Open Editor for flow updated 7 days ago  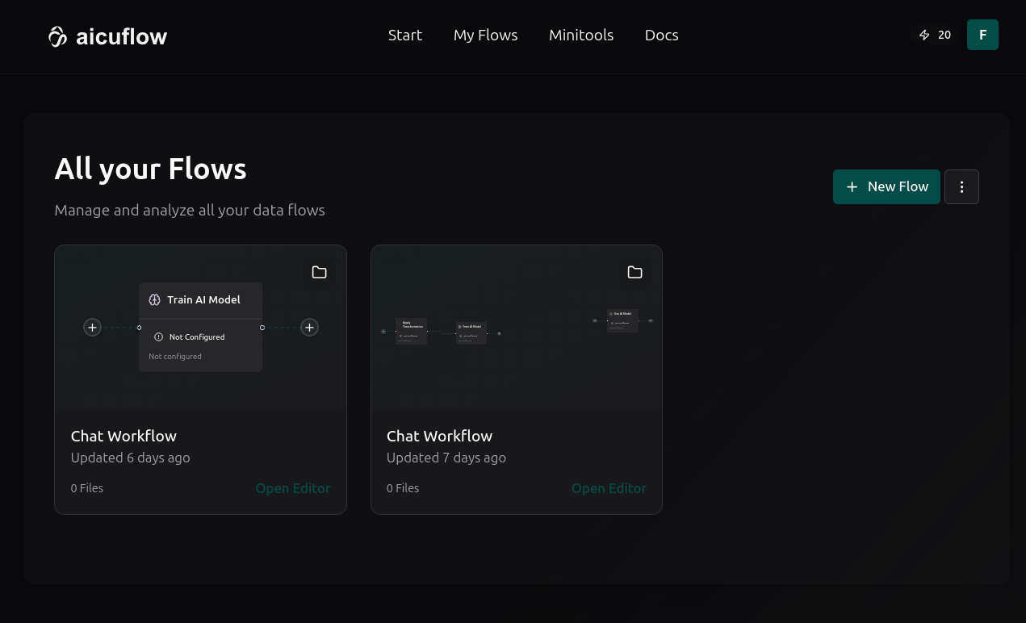coord(609,488)
